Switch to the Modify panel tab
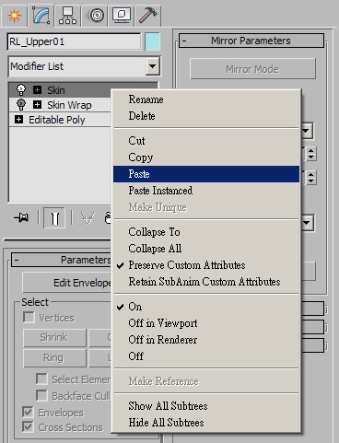The height and width of the screenshot is (443, 339). point(41,16)
